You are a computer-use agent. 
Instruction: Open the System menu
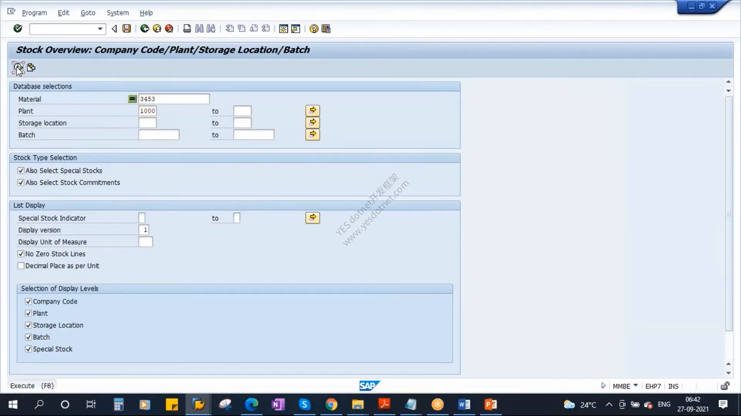(118, 13)
